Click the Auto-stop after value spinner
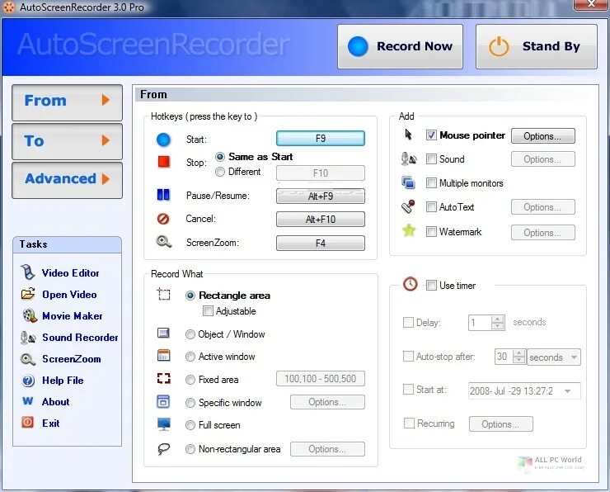 (519, 357)
